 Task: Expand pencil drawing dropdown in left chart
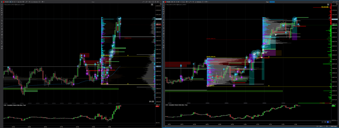(28, 2)
